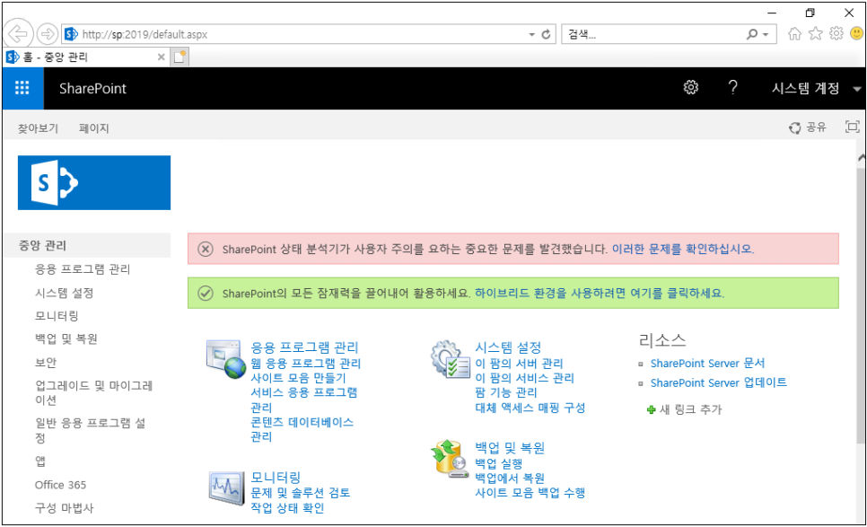Screen dimensions: 867x527
Task: Open 팜 기능 관리 link
Action: point(506,392)
